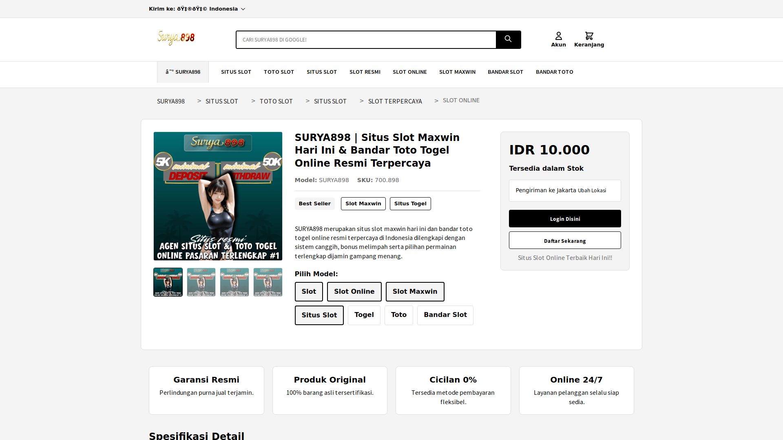Click the Cicilan 0% card
Viewport: 783px width, 440px height.
click(453, 390)
